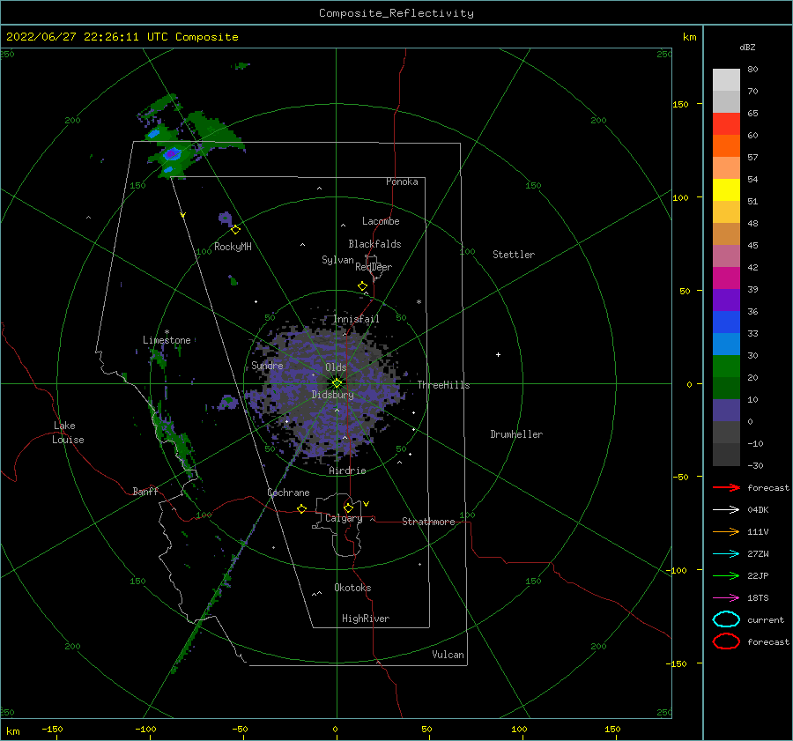The height and width of the screenshot is (741, 793).
Task: Select the 36 dBZ purple color swatch
Action: pyautogui.click(x=726, y=300)
